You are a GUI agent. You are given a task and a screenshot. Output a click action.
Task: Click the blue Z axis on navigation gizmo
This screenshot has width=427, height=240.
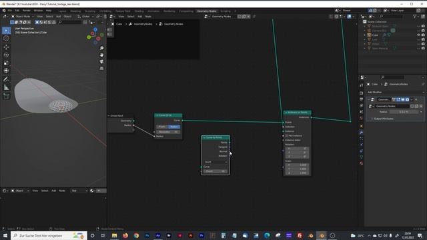95,29
